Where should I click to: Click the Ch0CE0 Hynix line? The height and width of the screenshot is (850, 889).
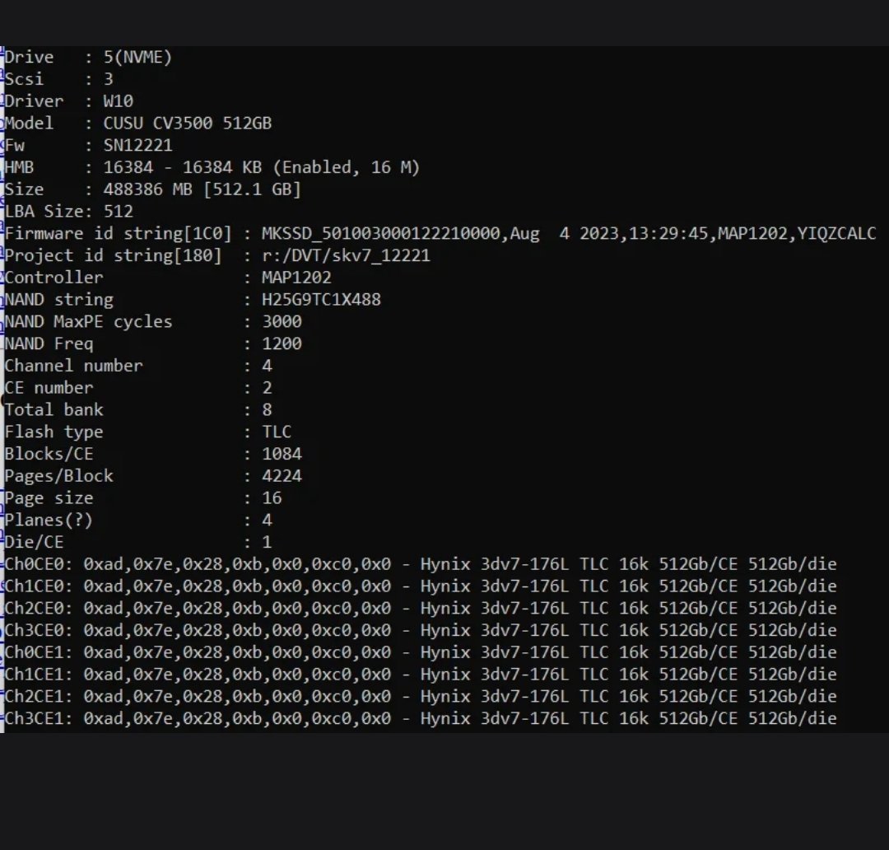[421, 564]
